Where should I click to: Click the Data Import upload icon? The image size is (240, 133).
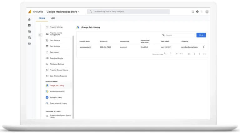[x=47, y=52]
